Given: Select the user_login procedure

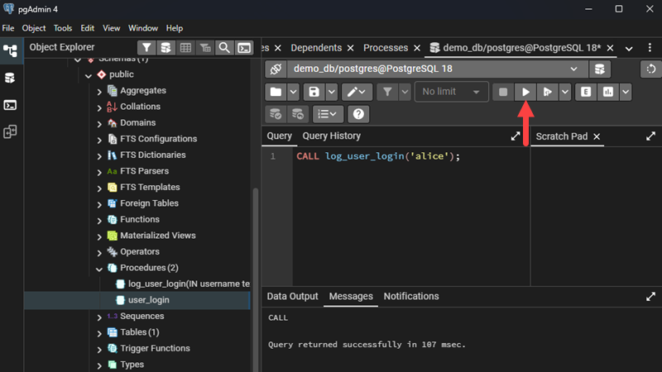Looking at the screenshot, I should pyautogui.click(x=149, y=300).
